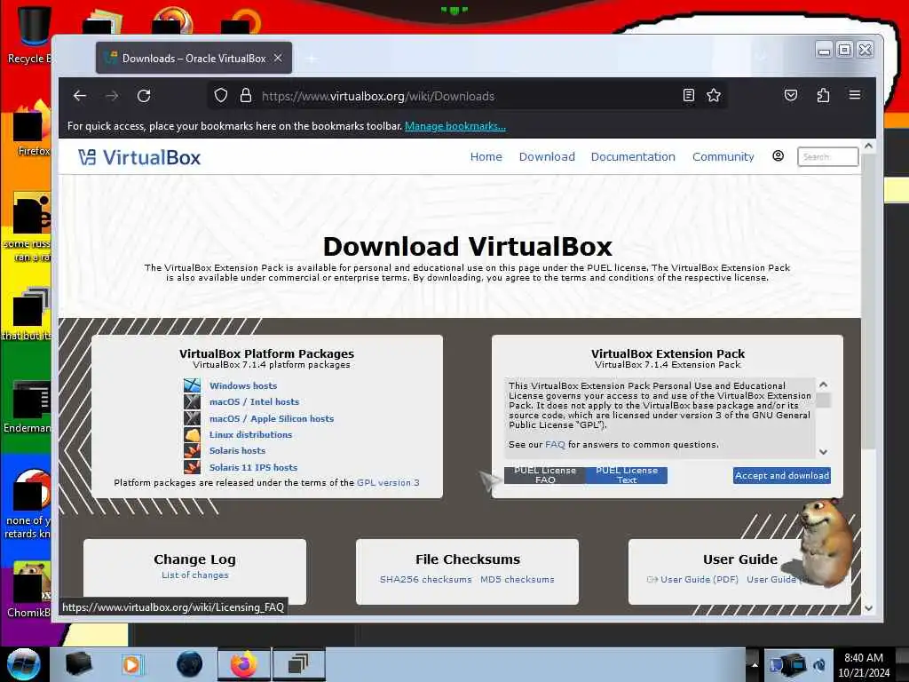Click page scrollbar up arrow

(x=868, y=147)
